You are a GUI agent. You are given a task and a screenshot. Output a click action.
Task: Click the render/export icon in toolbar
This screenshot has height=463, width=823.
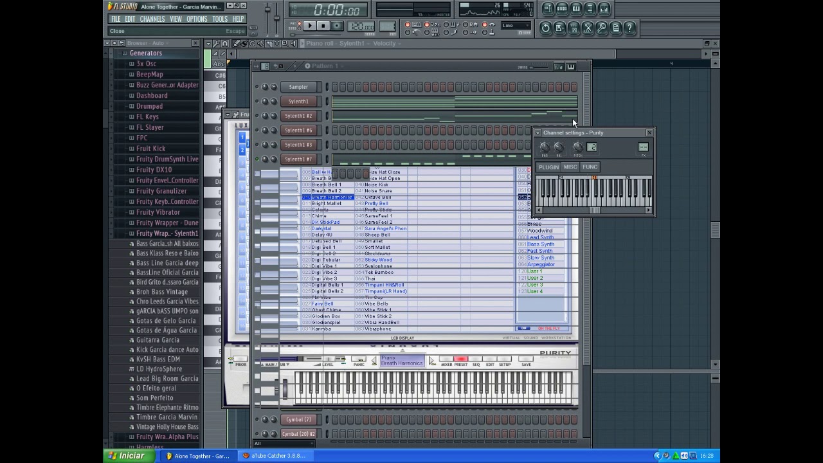click(x=574, y=28)
